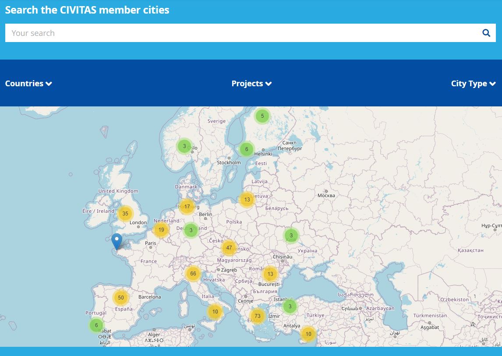Open the green cluster 3 over Deutschland
Screen dimensions: 502x356
point(191,230)
